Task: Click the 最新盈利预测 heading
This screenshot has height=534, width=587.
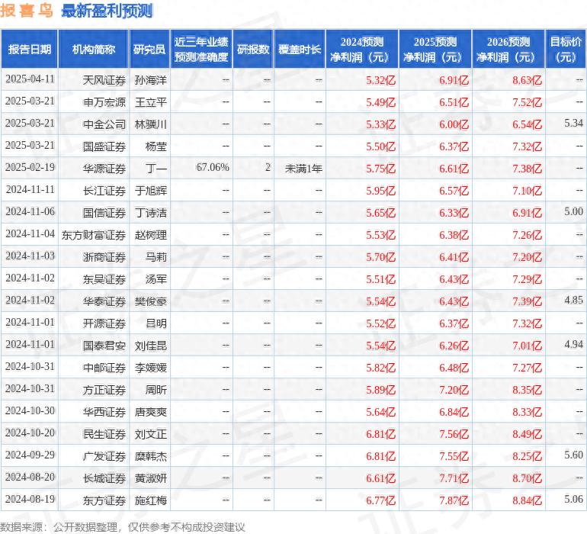Action: pos(107,11)
